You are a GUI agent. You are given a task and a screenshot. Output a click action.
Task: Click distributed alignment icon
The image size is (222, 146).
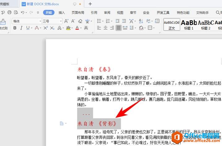pos(125,28)
